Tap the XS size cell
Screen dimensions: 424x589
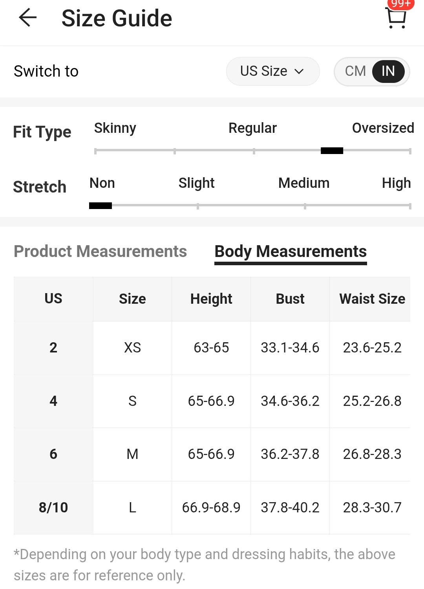click(x=132, y=348)
